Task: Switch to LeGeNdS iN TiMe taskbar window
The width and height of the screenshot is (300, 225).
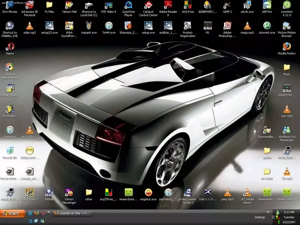Action: pos(72,213)
